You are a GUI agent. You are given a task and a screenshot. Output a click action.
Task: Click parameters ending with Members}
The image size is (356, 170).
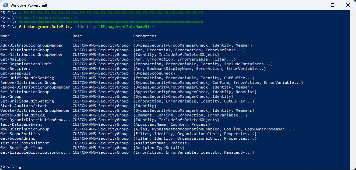point(194,110)
